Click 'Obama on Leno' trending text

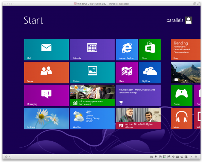pos(181,52)
